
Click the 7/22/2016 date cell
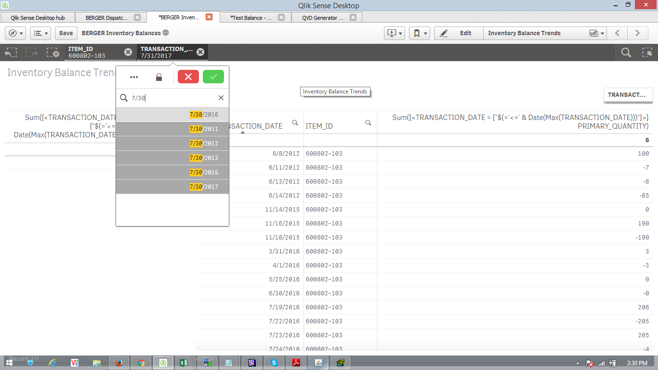284,321
